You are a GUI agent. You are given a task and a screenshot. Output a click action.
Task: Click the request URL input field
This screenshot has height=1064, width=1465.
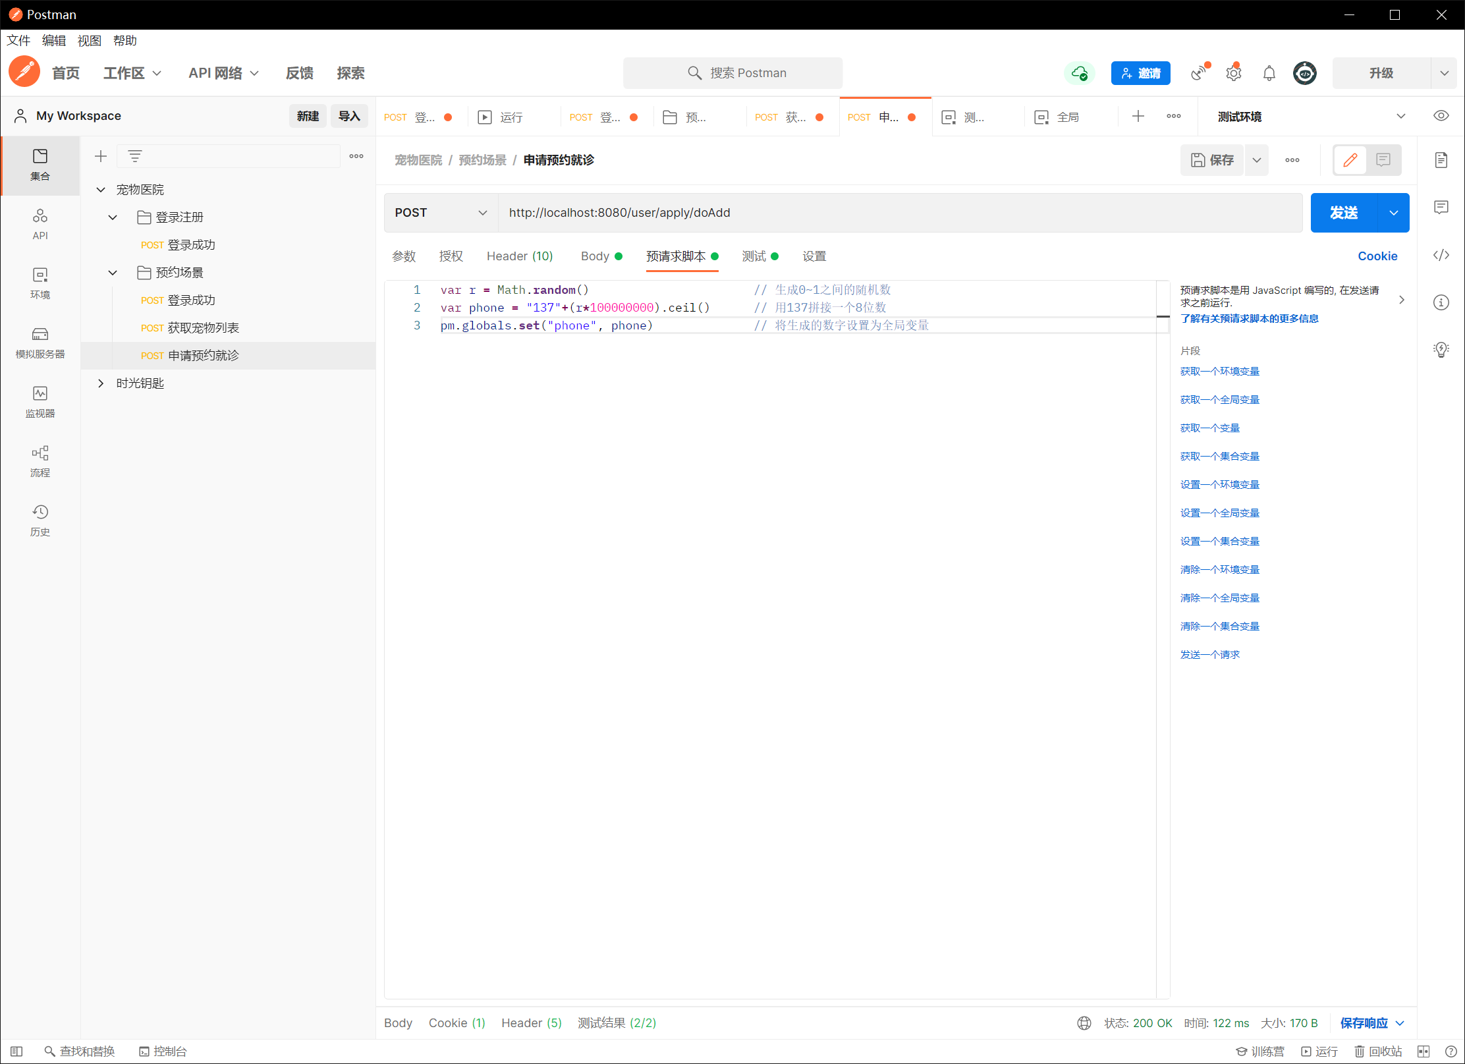click(x=899, y=213)
